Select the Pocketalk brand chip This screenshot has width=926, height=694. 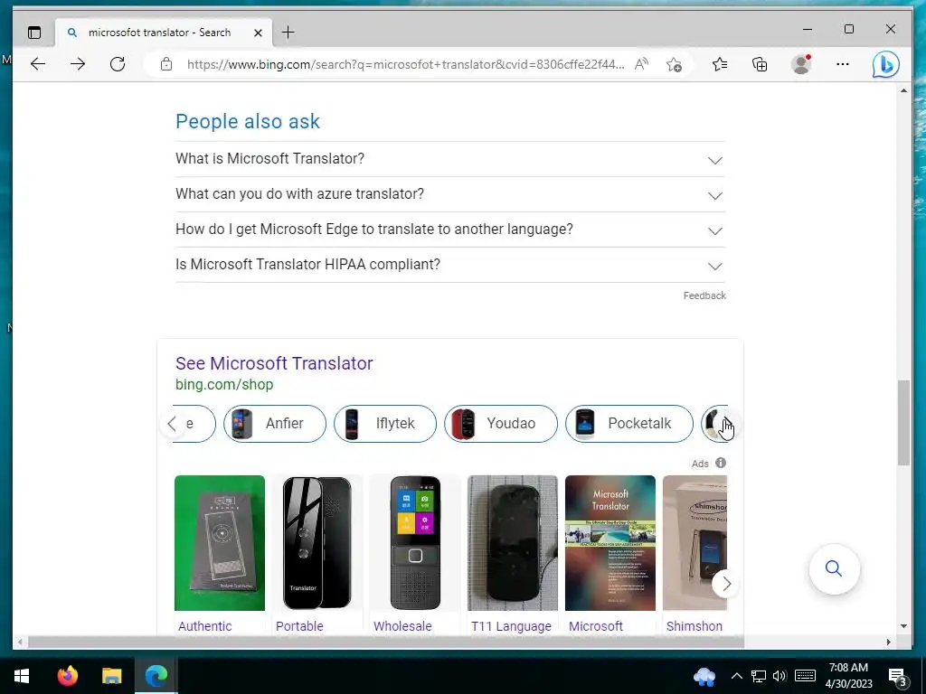[x=629, y=424]
